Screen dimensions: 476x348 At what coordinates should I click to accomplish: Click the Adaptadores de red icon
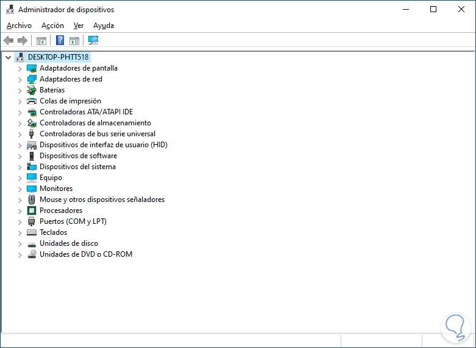pos(32,80)
